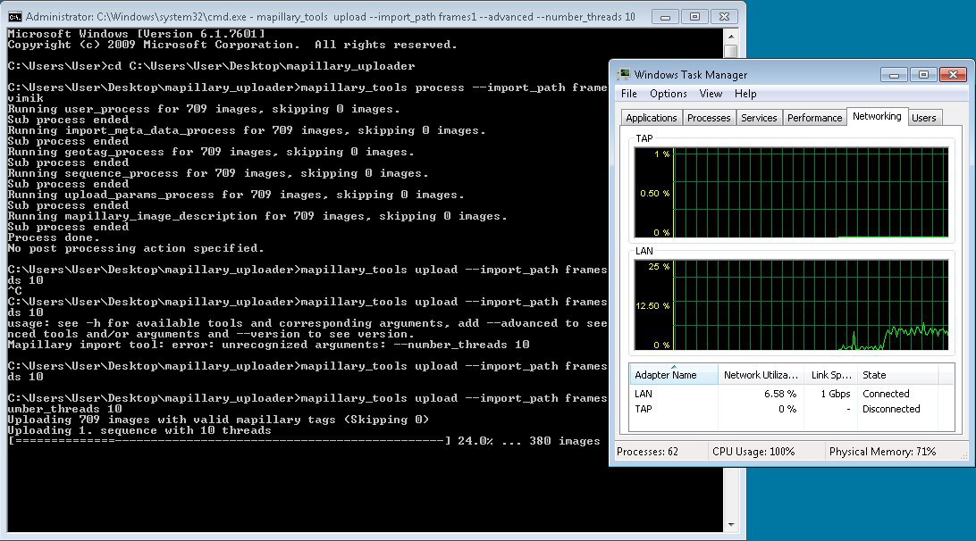Sort by the Adapter Name column header

(674, 375)
